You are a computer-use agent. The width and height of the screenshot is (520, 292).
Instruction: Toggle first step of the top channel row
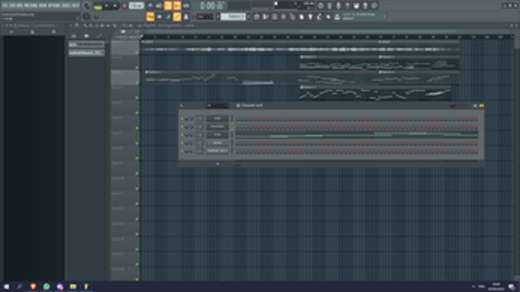coord(237,119)
